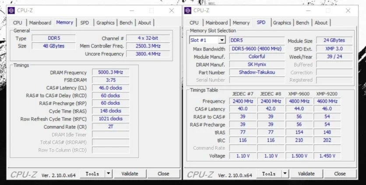Click the Colorful Module Manuf. value
366x185 pixels.
(257, 57)
